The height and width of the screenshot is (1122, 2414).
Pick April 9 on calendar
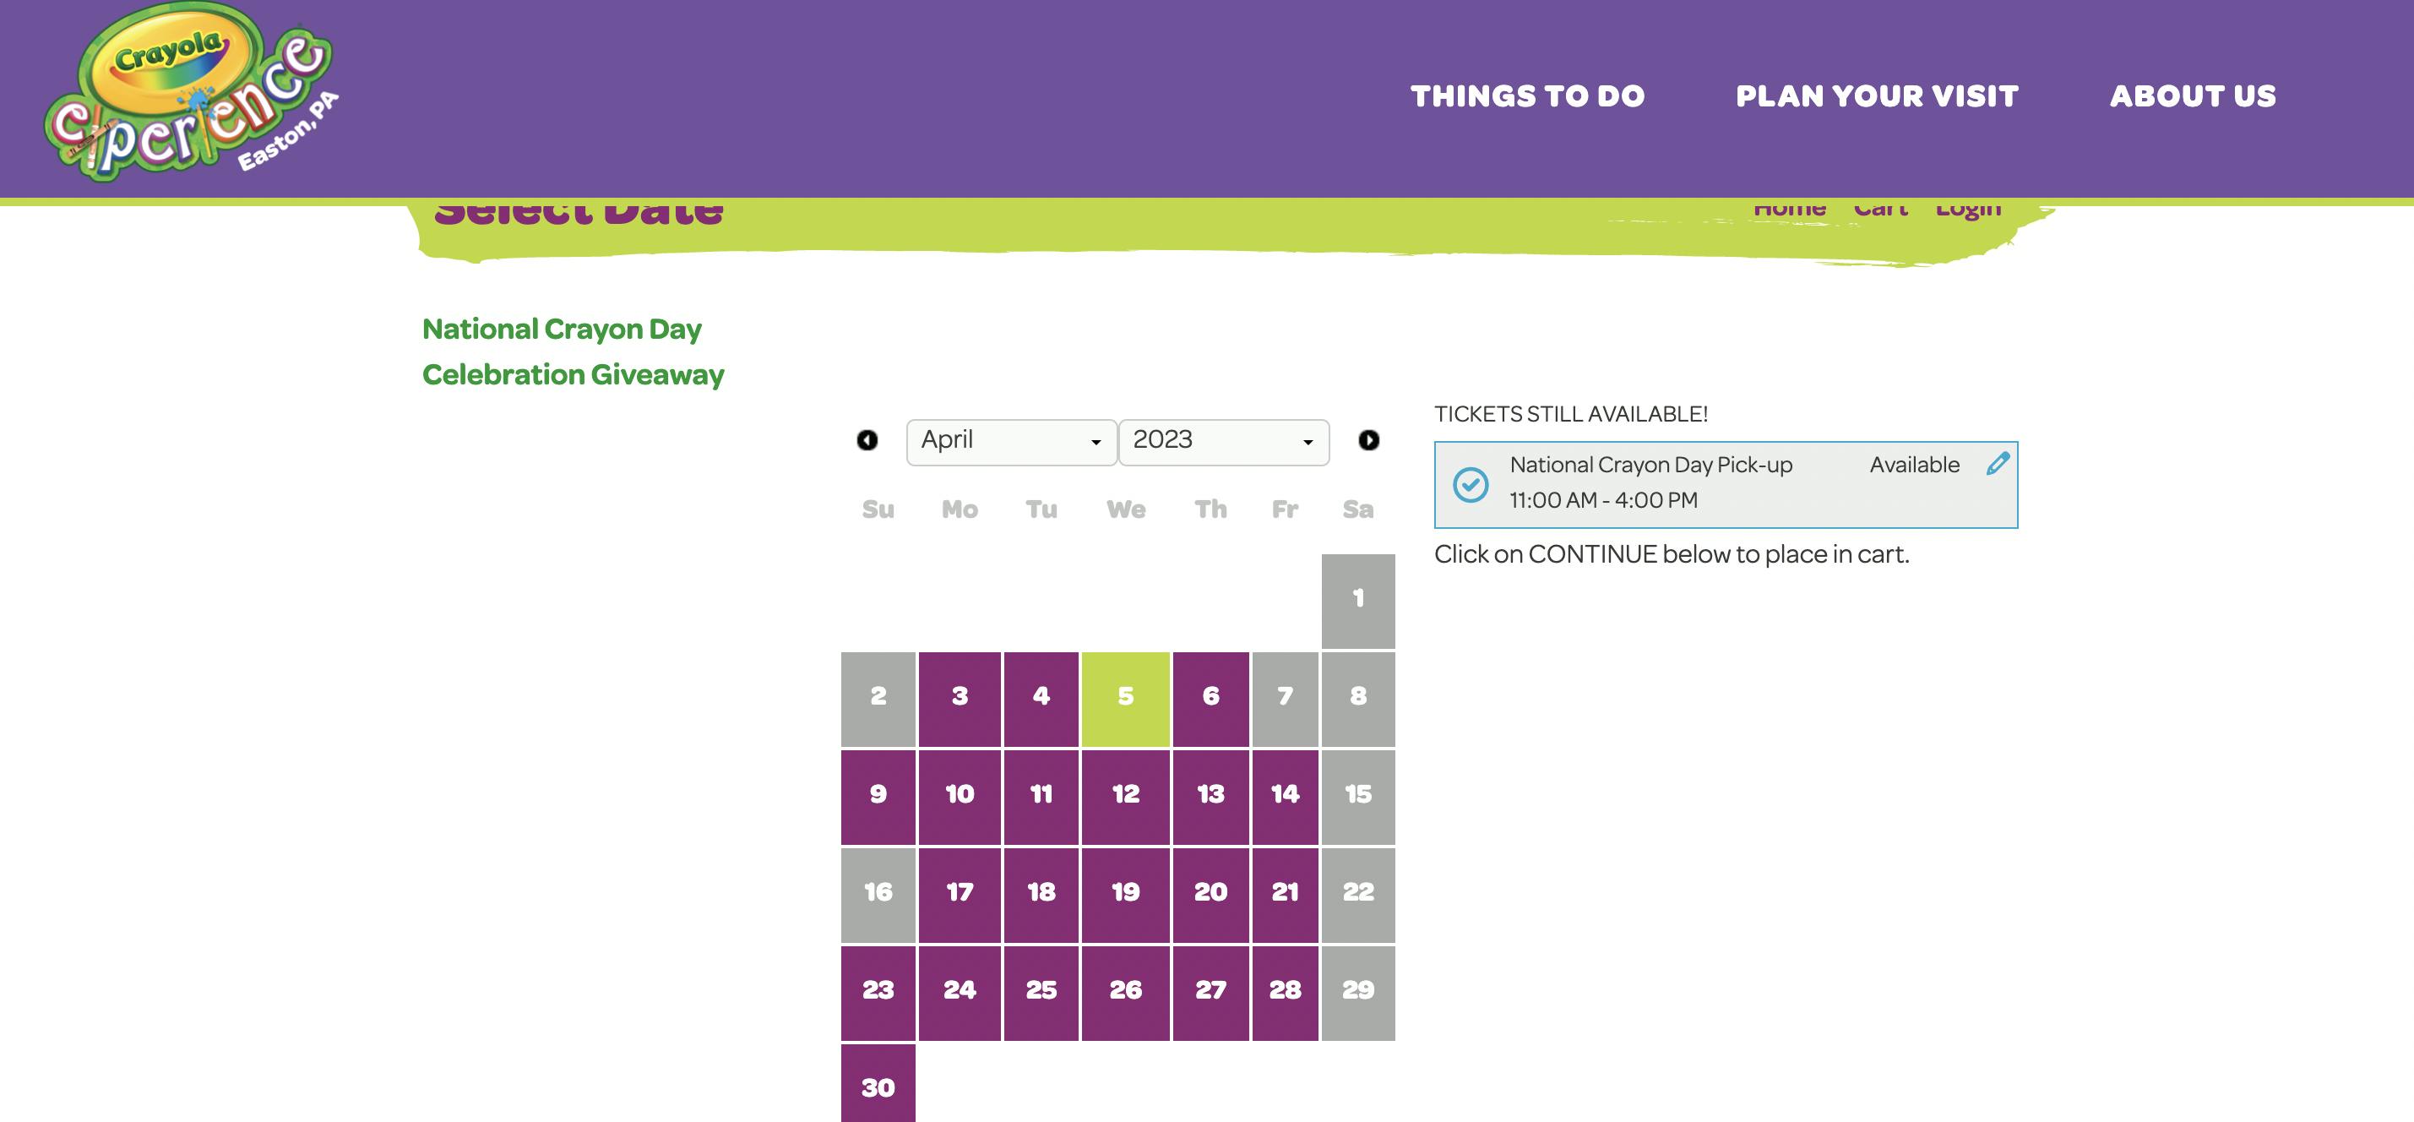coord(878,795)
